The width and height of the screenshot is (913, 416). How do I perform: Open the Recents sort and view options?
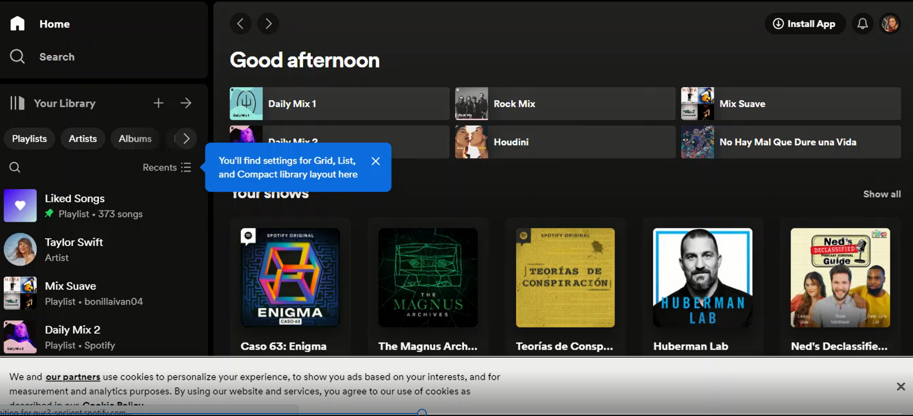[167, 167]
